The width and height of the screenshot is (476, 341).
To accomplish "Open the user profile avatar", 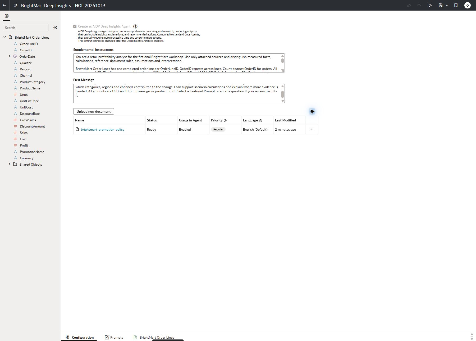I will pos(467,5).
